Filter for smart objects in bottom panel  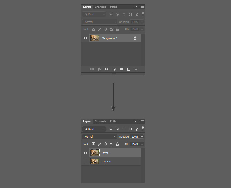pos(137,129)
